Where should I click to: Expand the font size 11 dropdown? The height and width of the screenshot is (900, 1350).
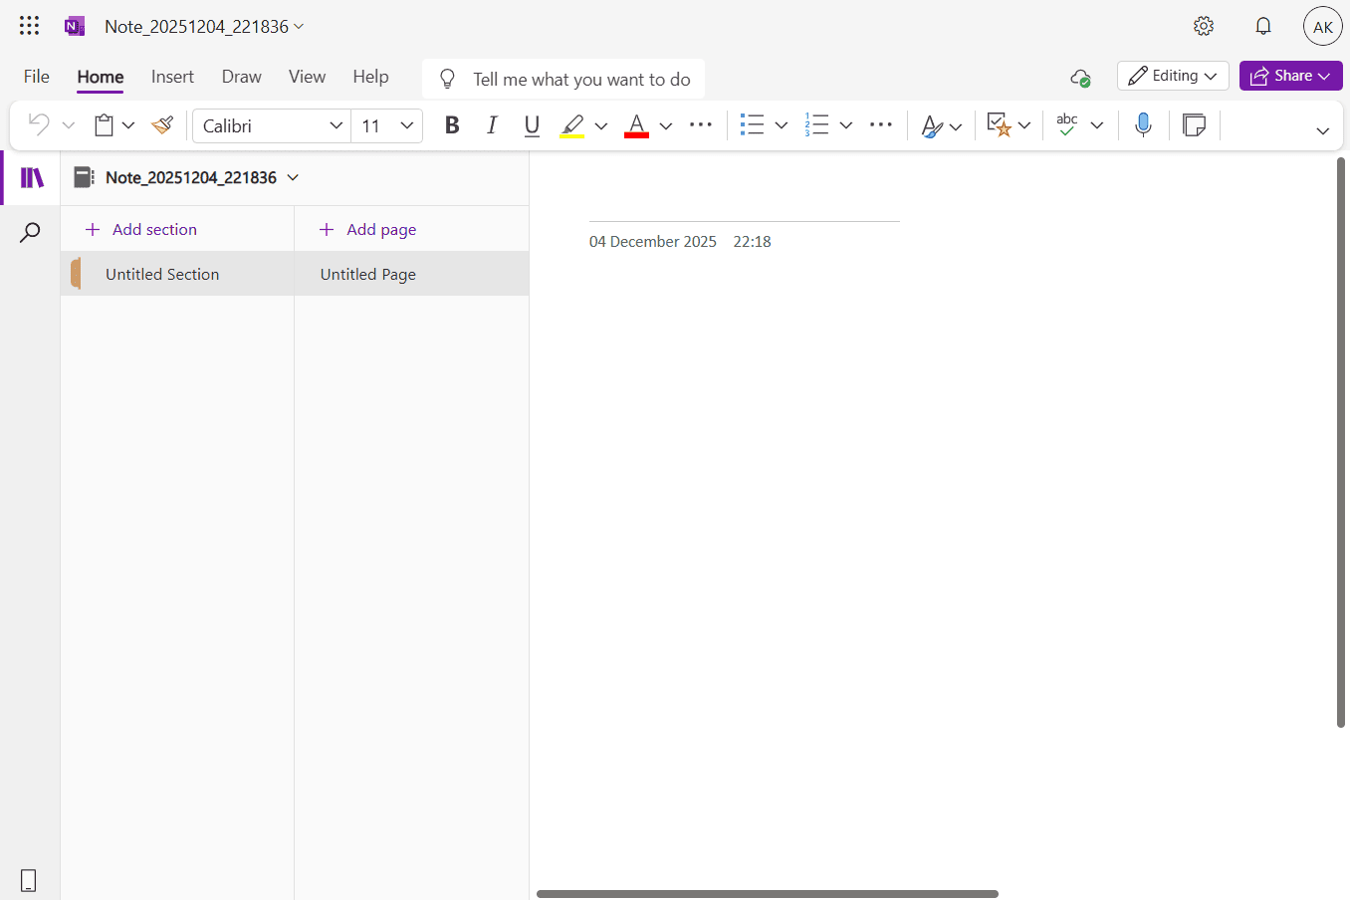coord(406,125)
